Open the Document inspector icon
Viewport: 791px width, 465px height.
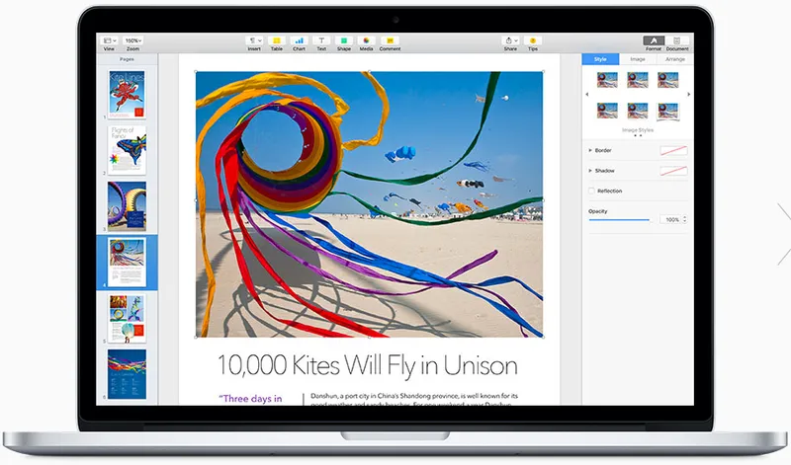click(676, 40)
